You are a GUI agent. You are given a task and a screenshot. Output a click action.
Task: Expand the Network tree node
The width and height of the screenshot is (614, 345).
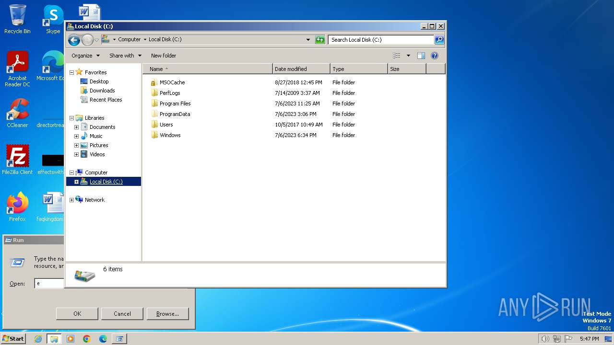click(x=71, y=200)
